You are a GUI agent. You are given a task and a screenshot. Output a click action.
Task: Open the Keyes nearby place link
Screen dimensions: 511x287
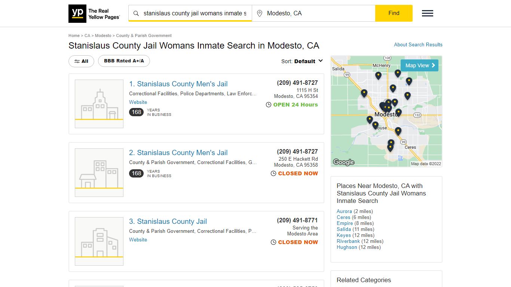pos(344,235)
